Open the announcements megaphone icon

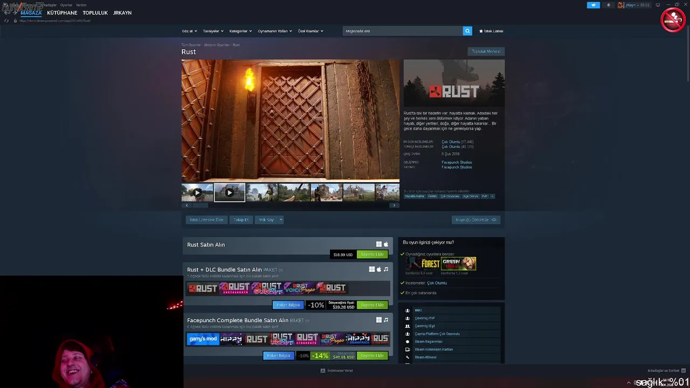(x=593, y=5)
